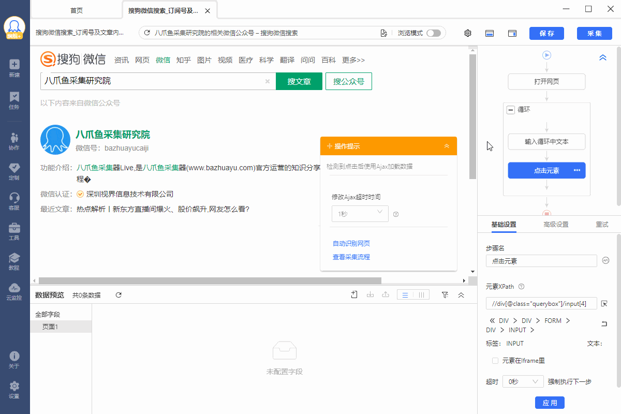Switch data preview to column view
Viewport: 621px width, 414px height.
tap(421, 295)
